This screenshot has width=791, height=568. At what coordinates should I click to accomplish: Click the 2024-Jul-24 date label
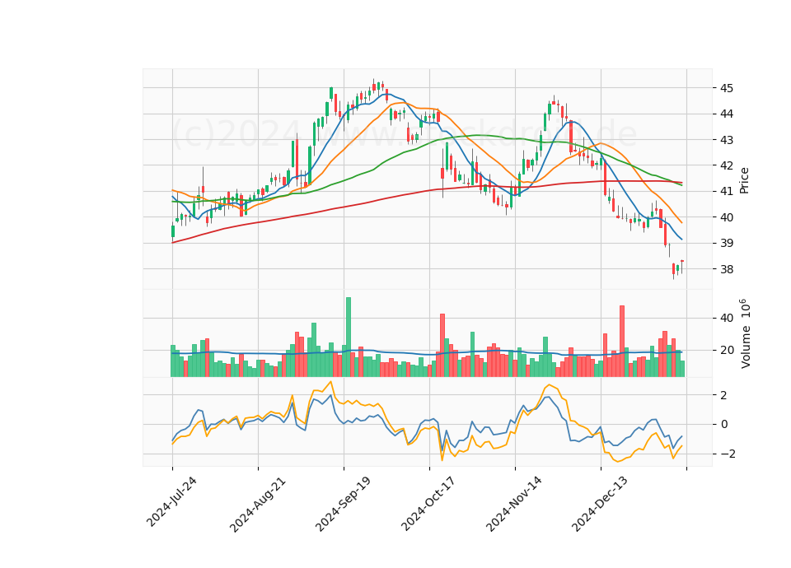click(171, 501)
